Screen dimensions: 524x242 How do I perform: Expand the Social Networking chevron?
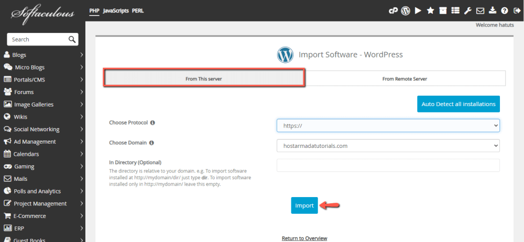pyautogui.click(x=82, y=129)
